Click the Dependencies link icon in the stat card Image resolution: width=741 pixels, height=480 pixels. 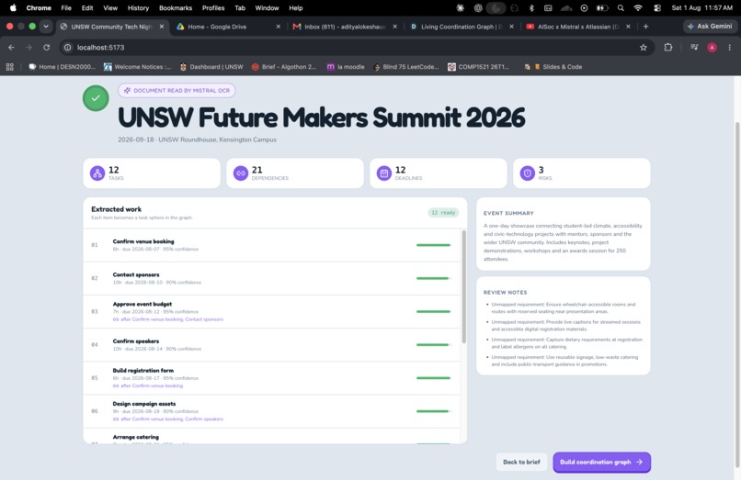coord(241,173)
